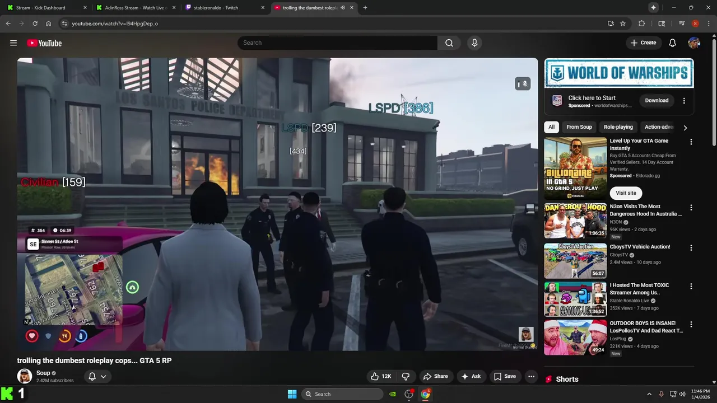Click the ad Download button

657,101
